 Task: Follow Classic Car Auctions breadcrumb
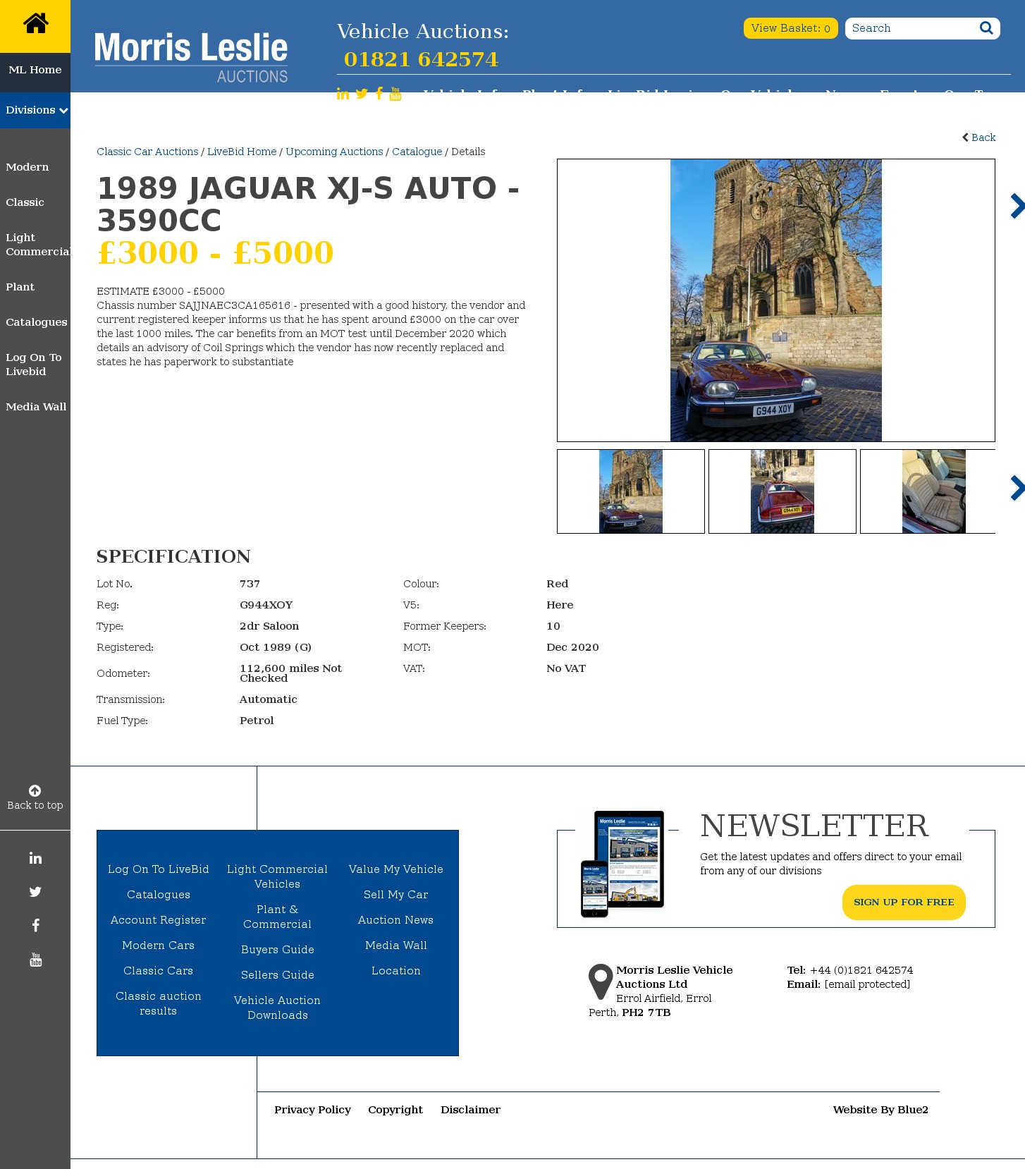(x=147, y=152)
